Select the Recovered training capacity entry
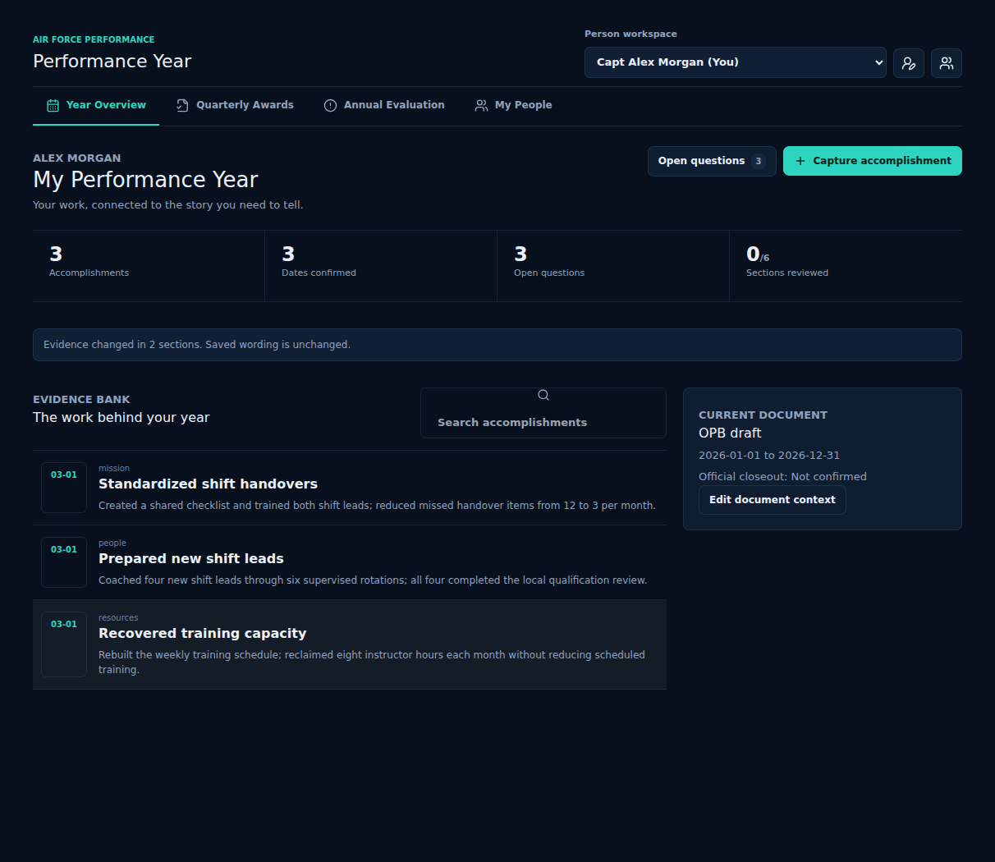Viewport: 995px width, 862px height. pos(350,644)
